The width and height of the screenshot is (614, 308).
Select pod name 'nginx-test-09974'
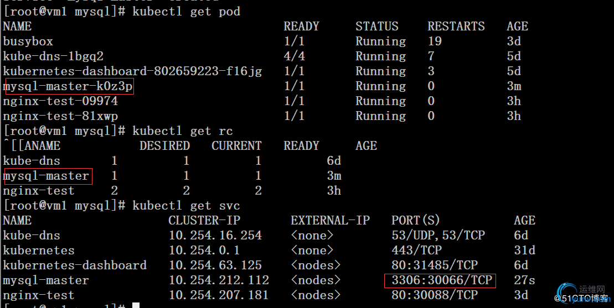point(60,101)
